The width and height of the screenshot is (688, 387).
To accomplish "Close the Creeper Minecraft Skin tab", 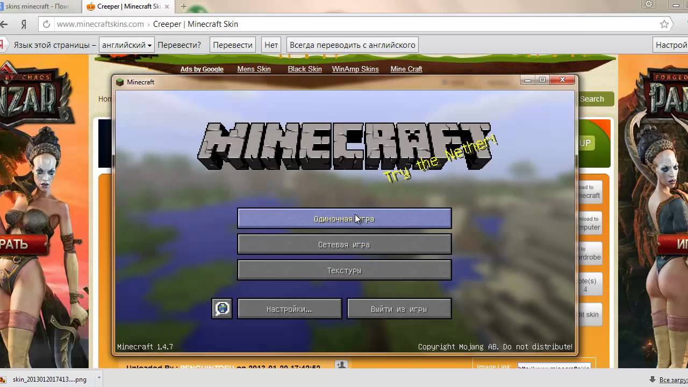I will pos(167,6).
